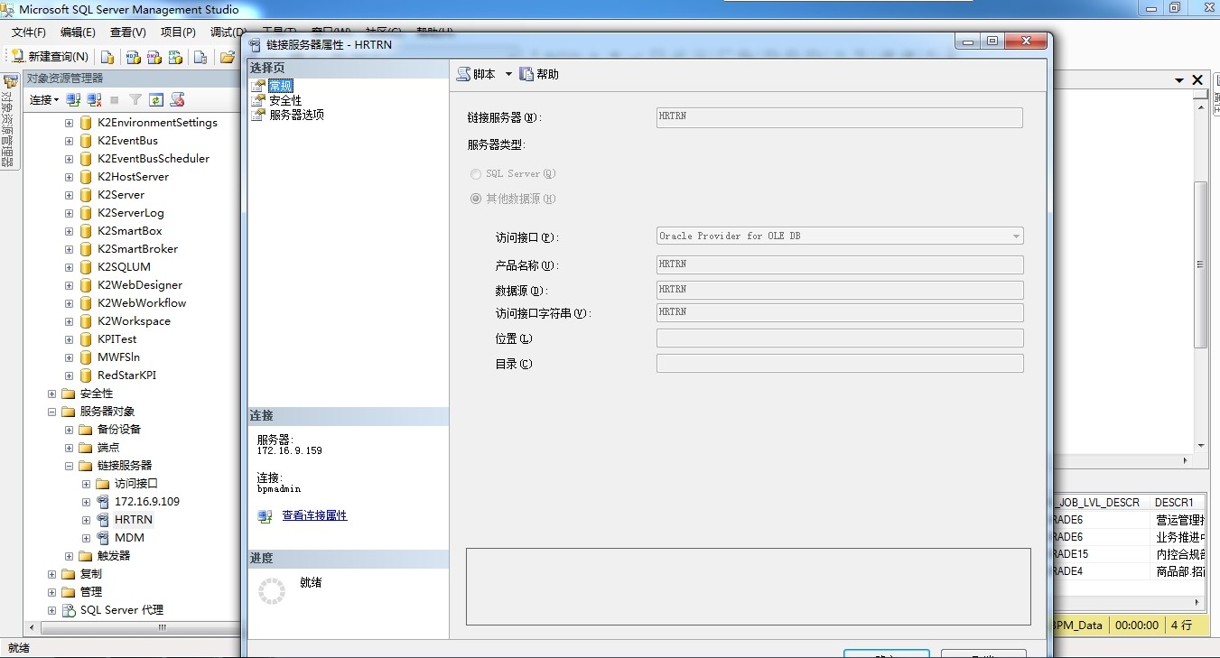Open the 访问接口 provider combo box
Screen dimensions: 1220x658
point(840,236)
